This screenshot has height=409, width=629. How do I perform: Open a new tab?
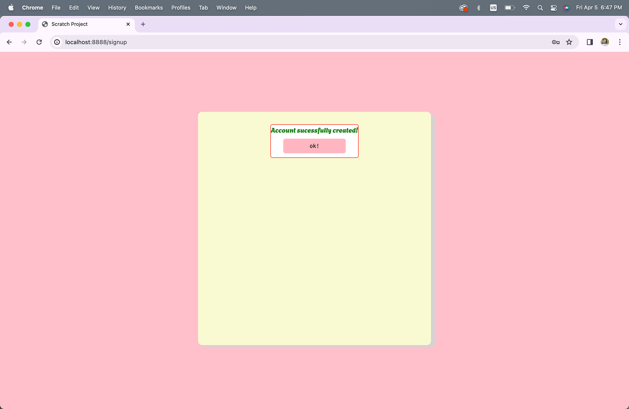click(143, 24)
